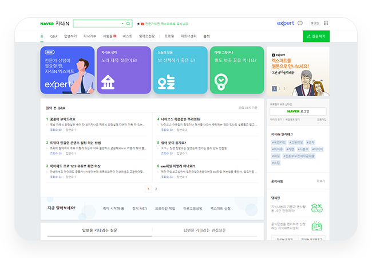
Task: Click the 아이디 찾기 link
Action: point(276,119)
